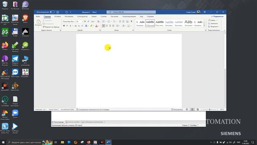257x145 pixels.
Task: Open the Quick Access Toolbar customize dropdown
Action: [71, 12]
